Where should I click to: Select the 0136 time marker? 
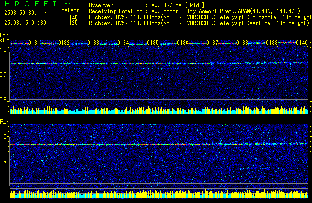183,43
